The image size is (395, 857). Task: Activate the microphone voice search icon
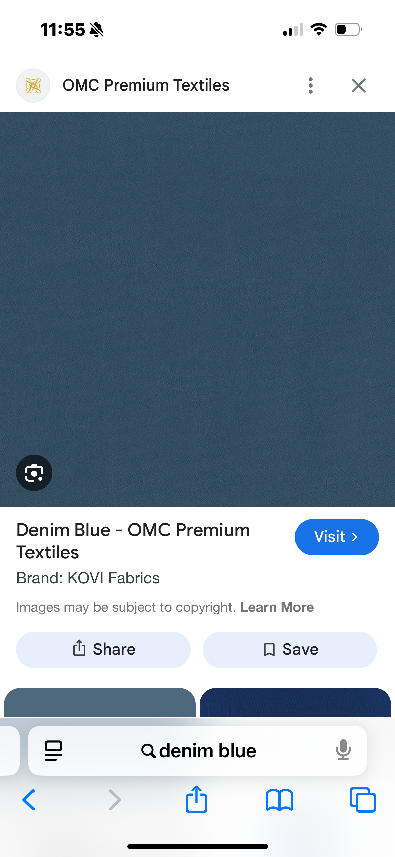tap(343, 750)
